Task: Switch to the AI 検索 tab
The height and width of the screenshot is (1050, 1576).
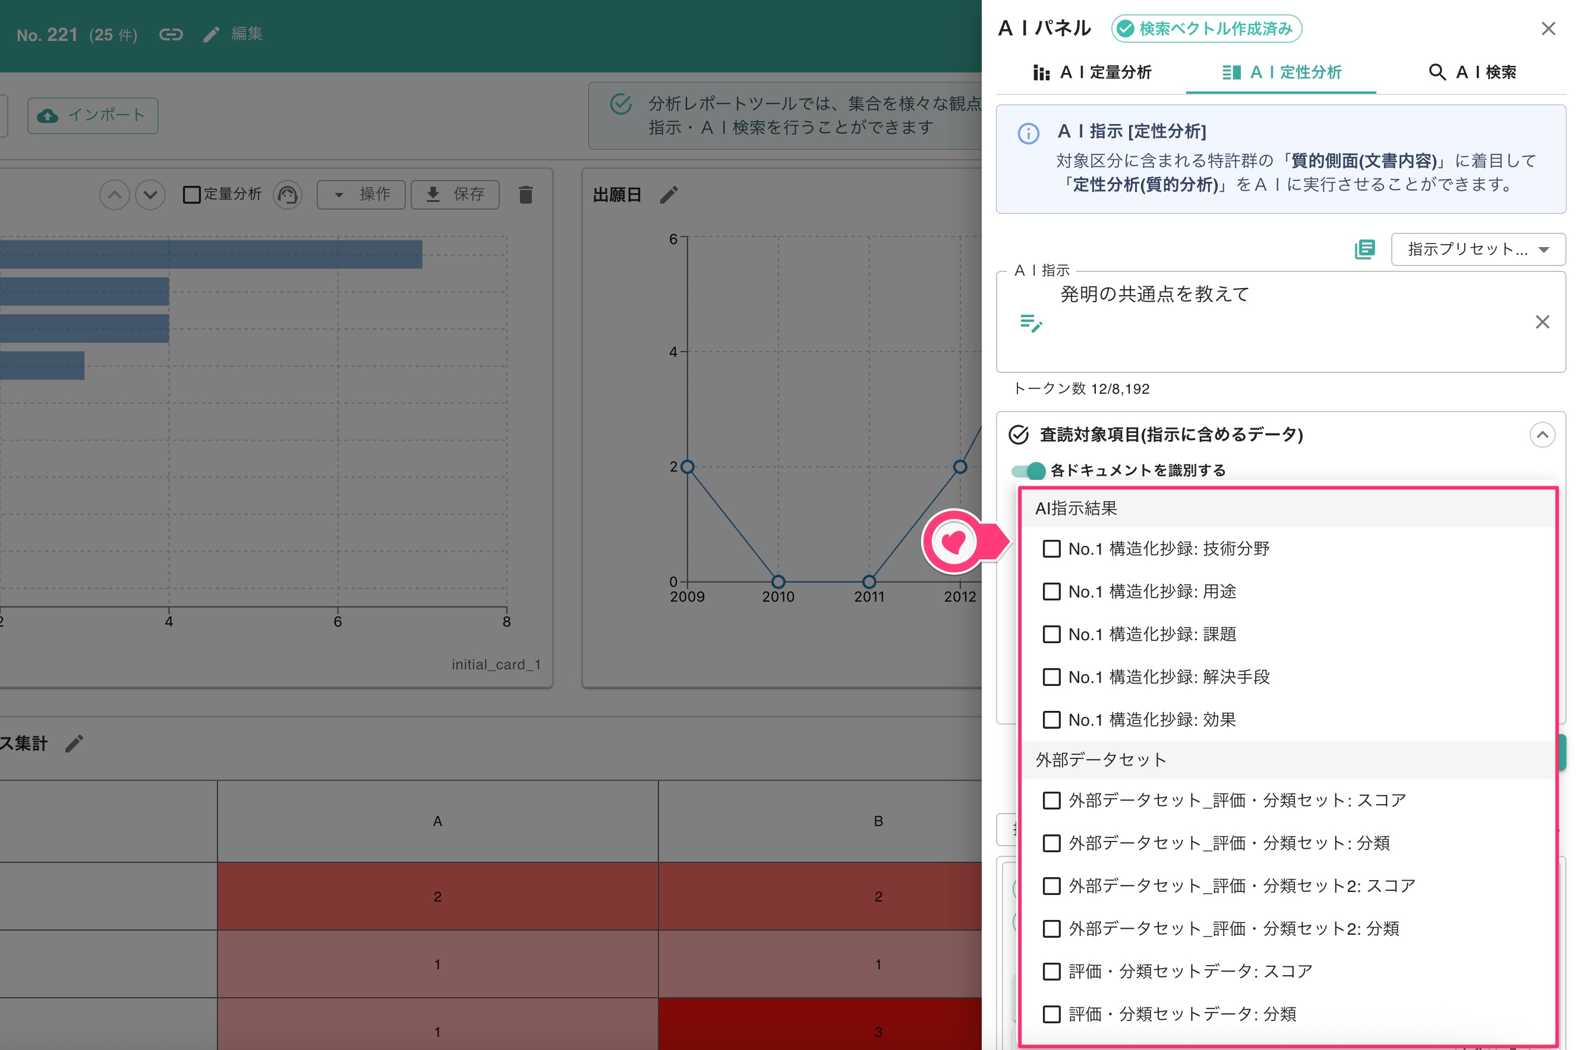Action: (1471, 72)
